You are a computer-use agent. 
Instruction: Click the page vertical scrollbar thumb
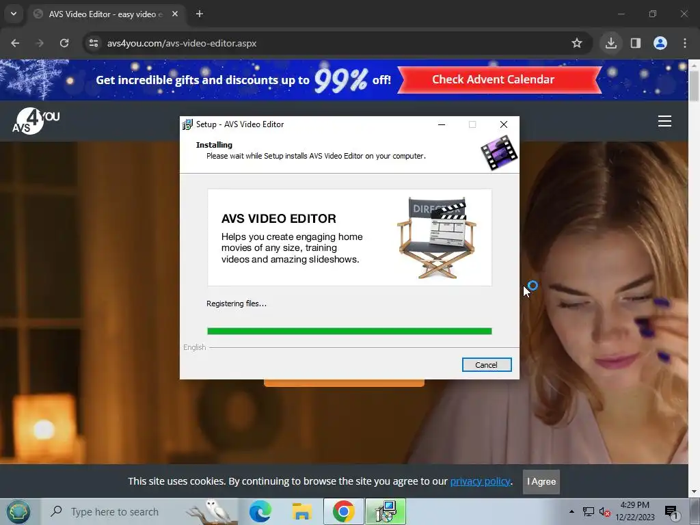[x=694, y=85]
